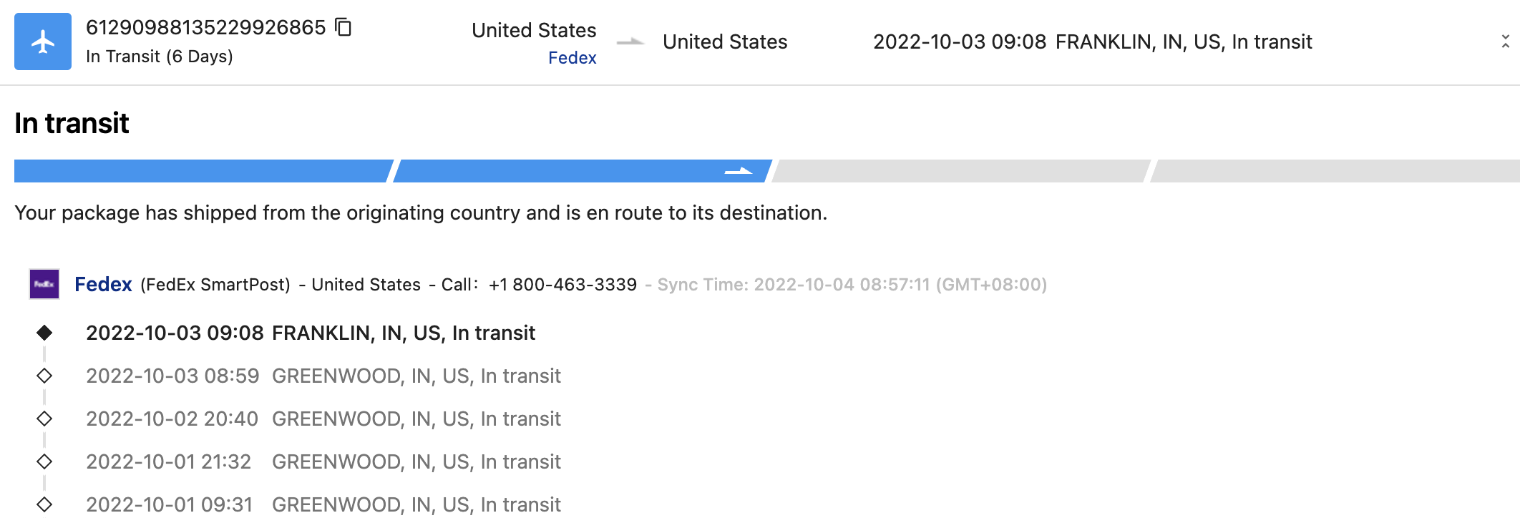Click the arrow between origin and destination countries
Viewport: 1520px width, 518px height.
click(x=630, y=42)
